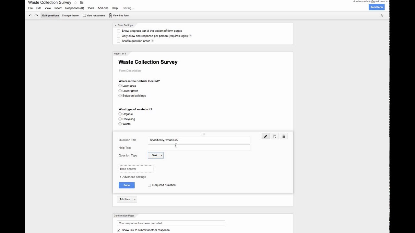Screen dimensions: 415x233
Task: Open the Tools menu
Action: pos(91,8)
